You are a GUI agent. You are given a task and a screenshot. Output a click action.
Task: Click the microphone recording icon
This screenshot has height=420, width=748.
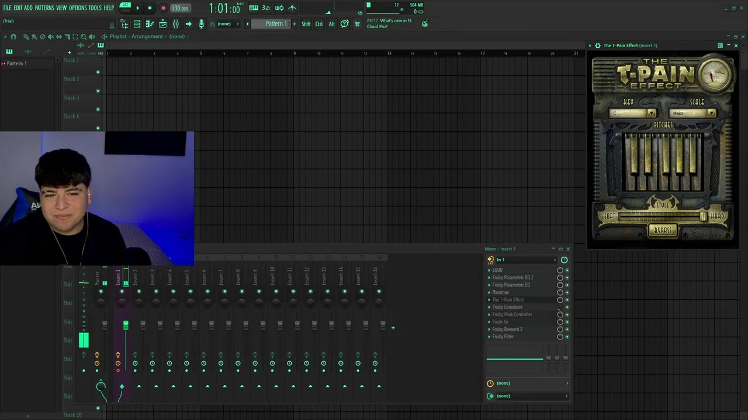[x=202, y=24]
